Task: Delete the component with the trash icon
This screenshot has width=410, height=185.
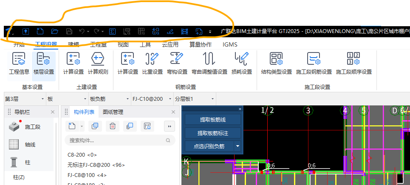Action: pyautogui.click(x=113, y=126)
